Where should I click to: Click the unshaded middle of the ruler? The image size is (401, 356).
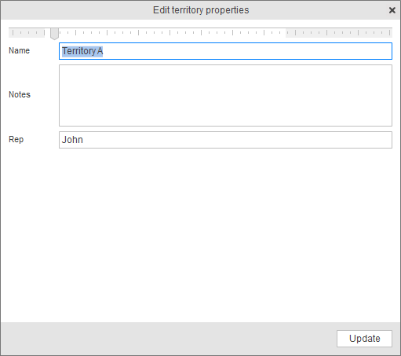point(173,33)
